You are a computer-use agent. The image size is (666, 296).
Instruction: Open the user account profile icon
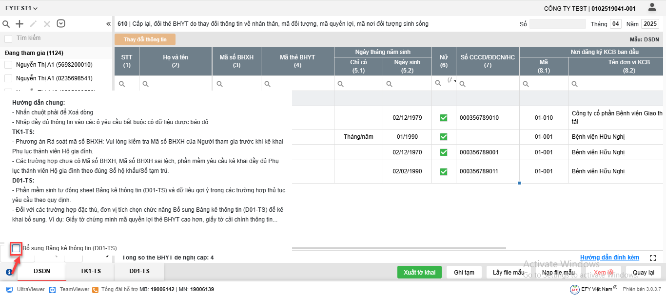652,7
